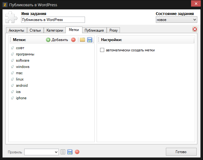This screenshot has height=160, width=203.
Task: Open the Профиль dropdown list
Action: click(42, 152)
